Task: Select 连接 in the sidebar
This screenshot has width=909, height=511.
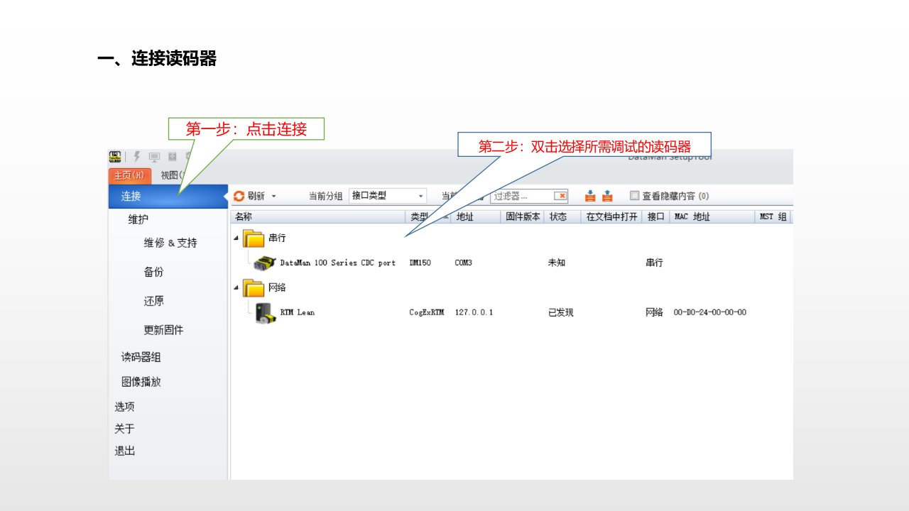Action: pyautogui.click(x=168, y=197)
